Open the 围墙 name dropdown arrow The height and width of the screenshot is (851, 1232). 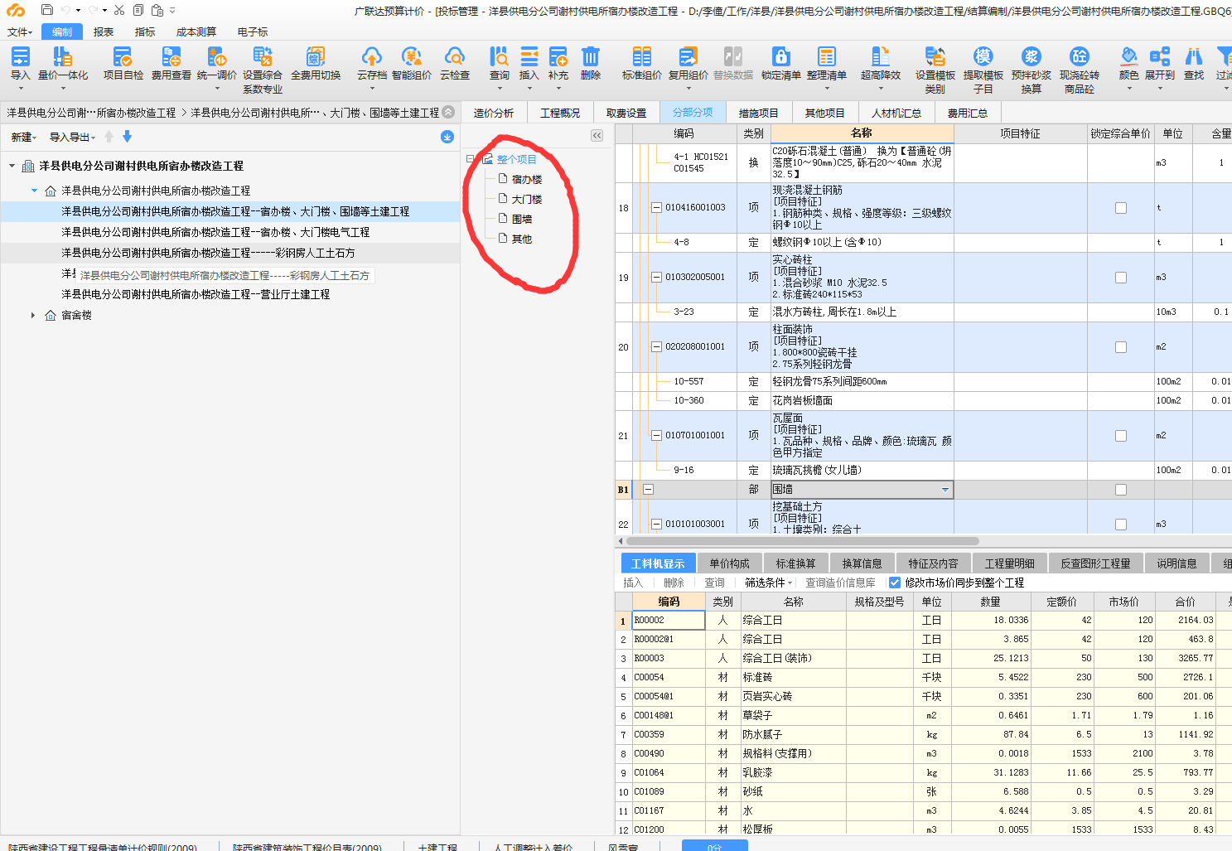pos(945,490)
